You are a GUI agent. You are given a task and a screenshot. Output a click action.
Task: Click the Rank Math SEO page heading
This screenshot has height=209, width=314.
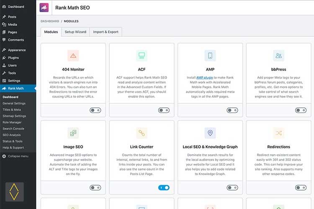point(72,8)
